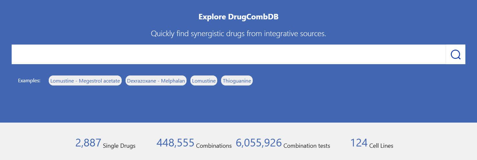Click the 'Single Drugs' label

[x=119, y=146]
